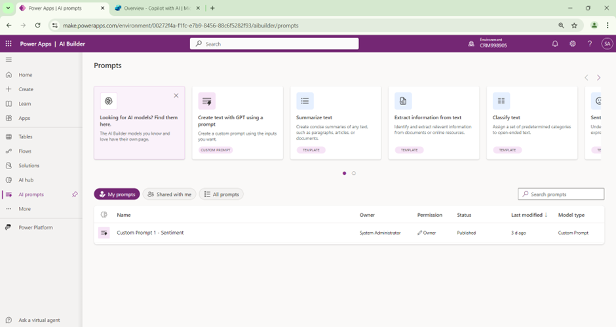Select the My prompts filter
This screenshot has height=327, width=616.
[x=117, y=195]
